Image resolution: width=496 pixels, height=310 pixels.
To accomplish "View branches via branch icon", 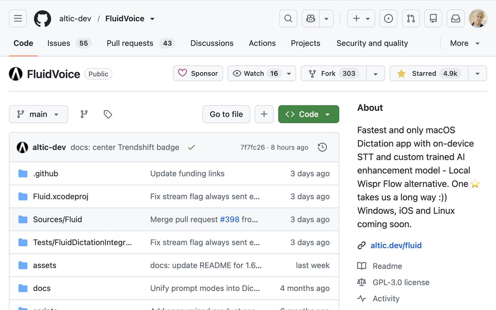I will 84,114.
